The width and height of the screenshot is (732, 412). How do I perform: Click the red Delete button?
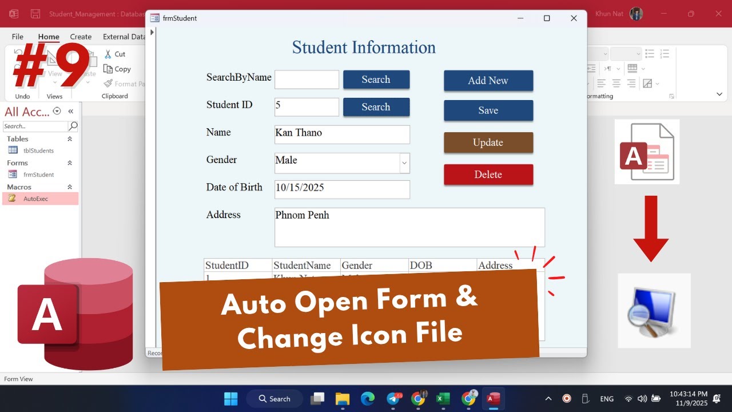point(488,175)
